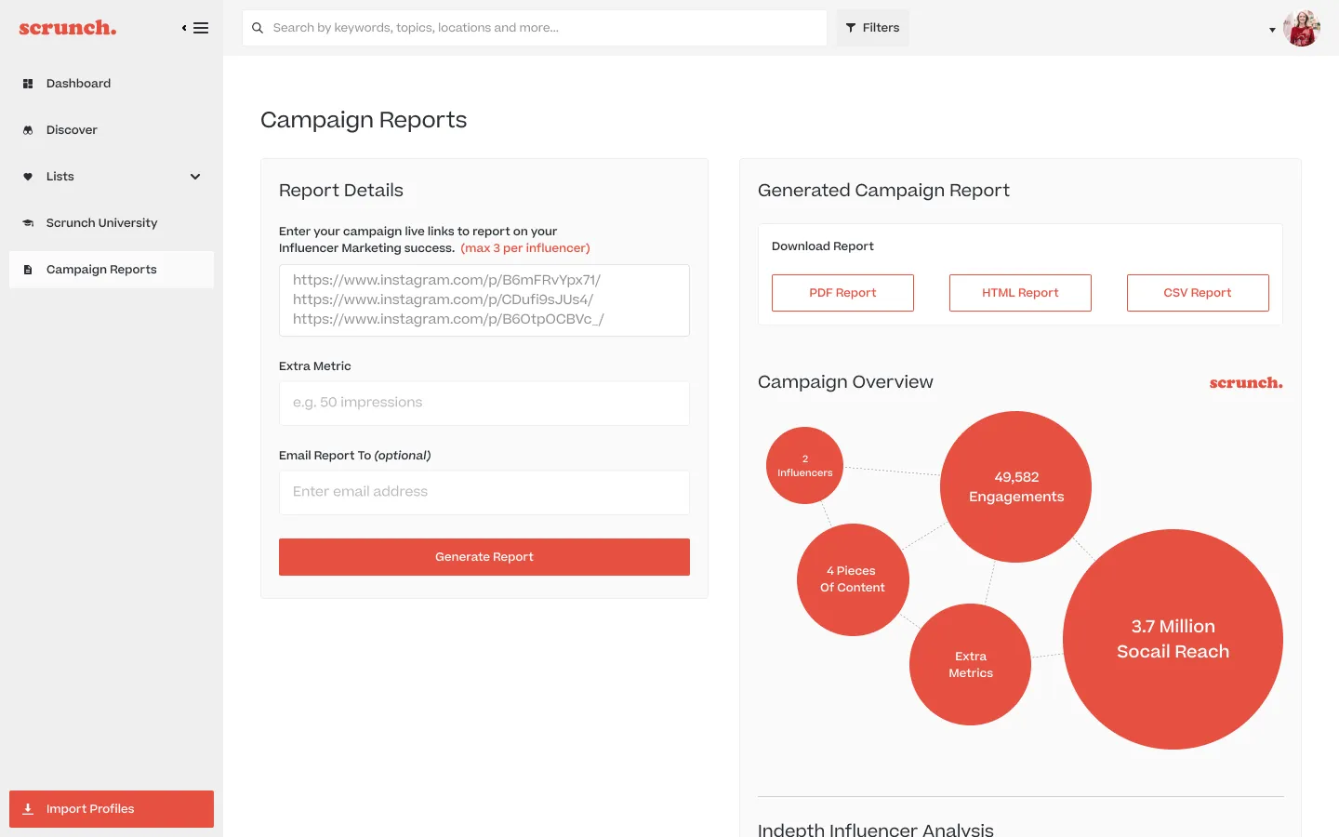Viewport: 1339px width, 837px height.
Task: Click the Extra Metrics bubble
Action: click(971, 664)
